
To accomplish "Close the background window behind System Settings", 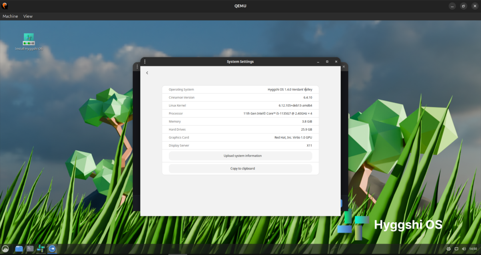I will [x=344, y=67].
